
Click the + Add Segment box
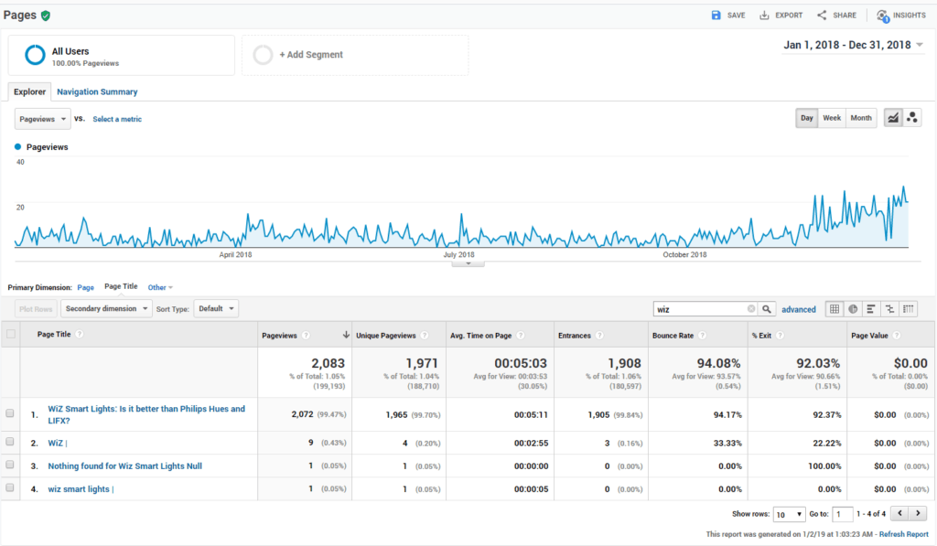[x=355, y=55]
